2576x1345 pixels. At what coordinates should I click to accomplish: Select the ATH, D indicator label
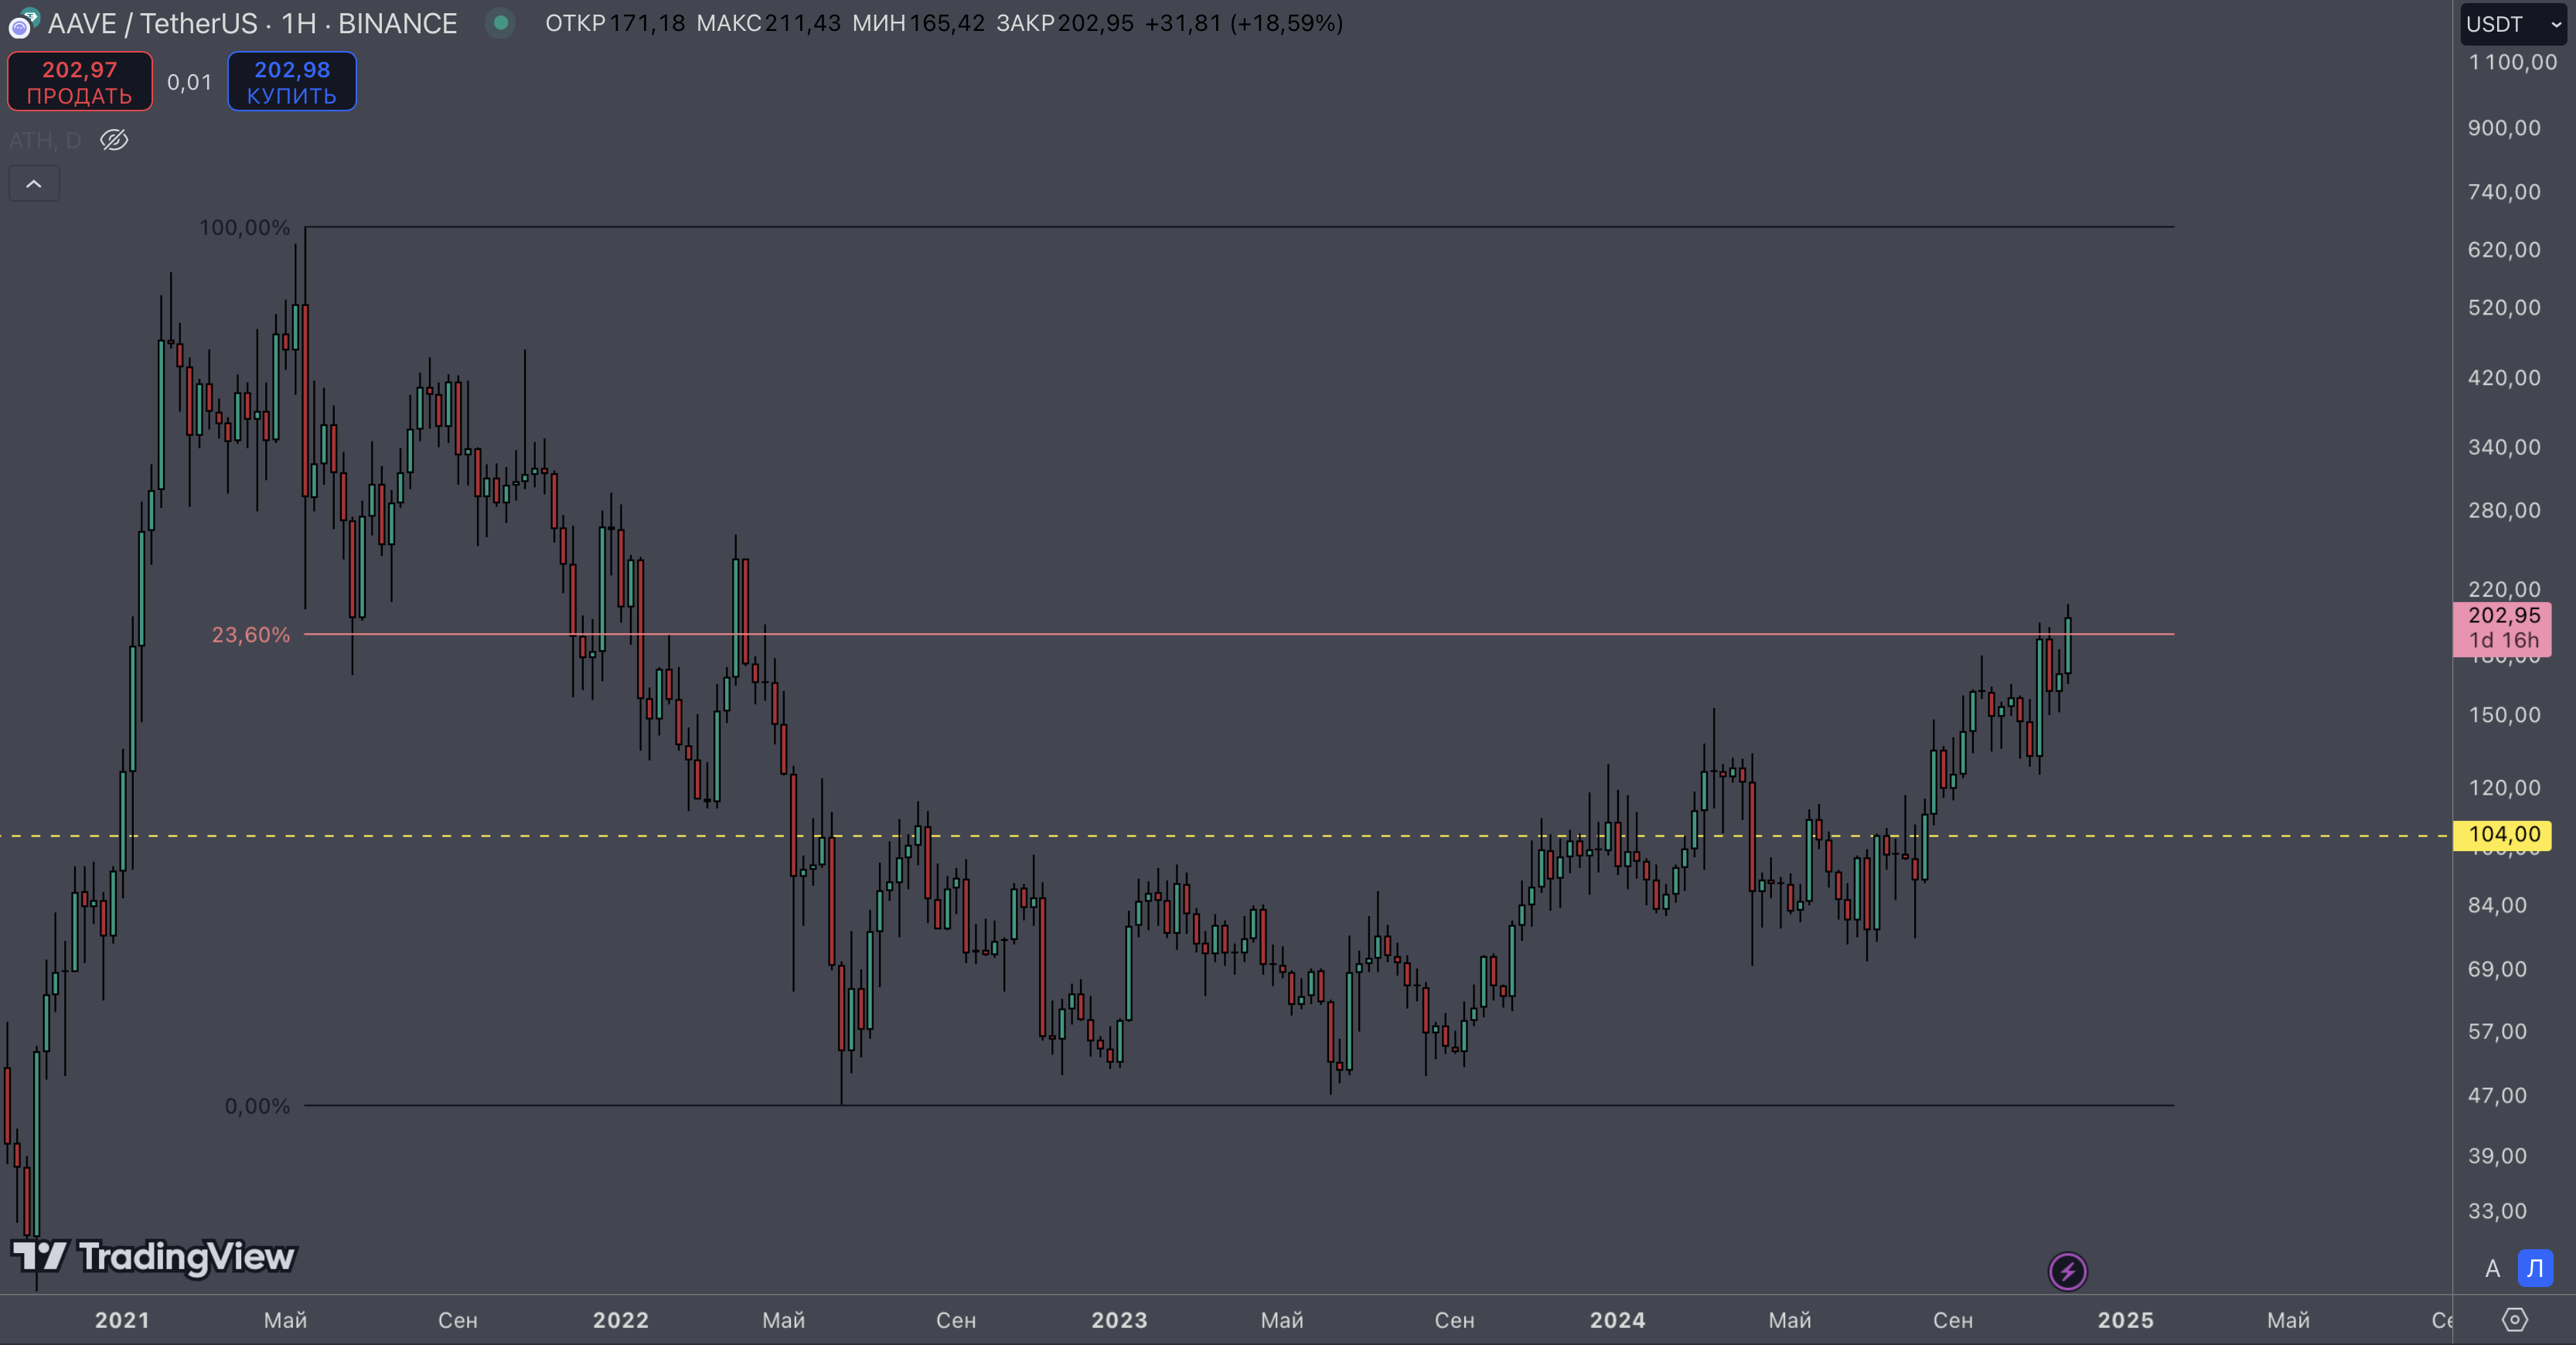pyautogui.click(x=45, y=140)
